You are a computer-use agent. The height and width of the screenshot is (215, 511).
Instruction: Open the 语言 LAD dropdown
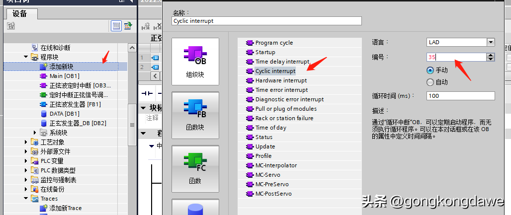coord(491,43)
